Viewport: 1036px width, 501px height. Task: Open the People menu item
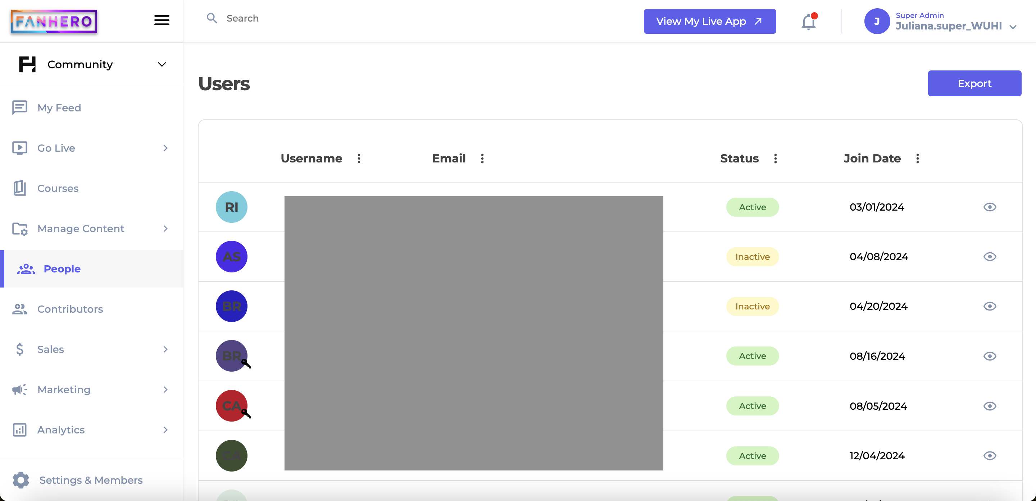[x=62, y=269]
